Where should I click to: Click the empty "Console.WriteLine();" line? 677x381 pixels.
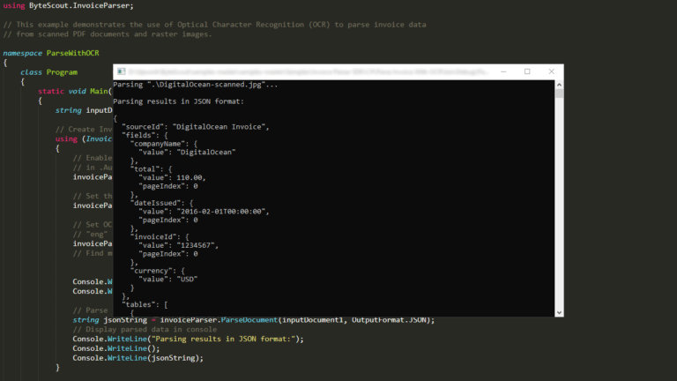pyautogui.click(x=116, y=348)
